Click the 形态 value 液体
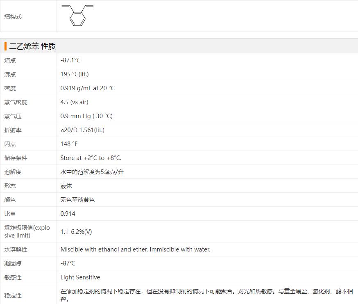358x304 pixels. point(66,186)
